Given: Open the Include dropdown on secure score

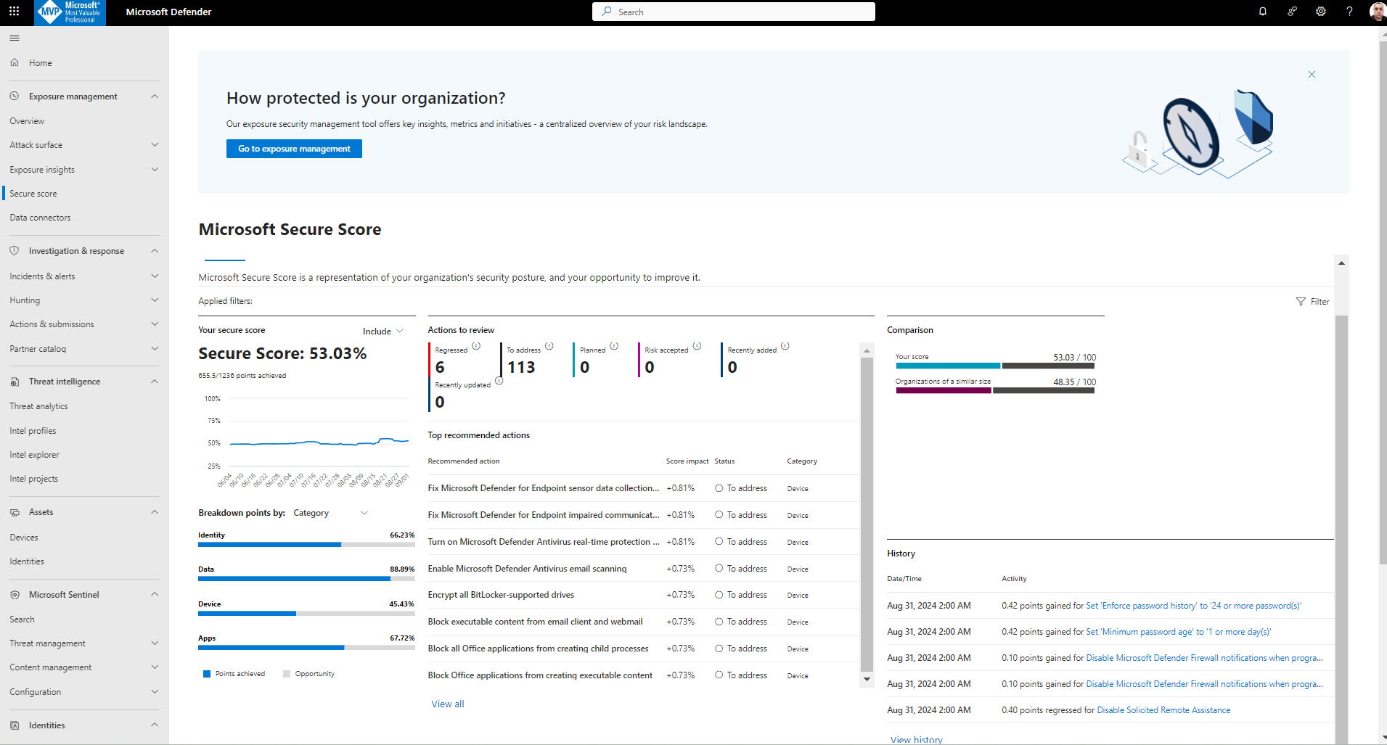Looking at the screenshot, I should (x=382, y=331).
